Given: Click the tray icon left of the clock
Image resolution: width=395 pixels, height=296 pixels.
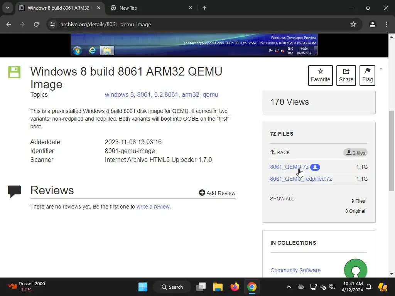Looking at the screenshot, I should (x=332, y=287).
